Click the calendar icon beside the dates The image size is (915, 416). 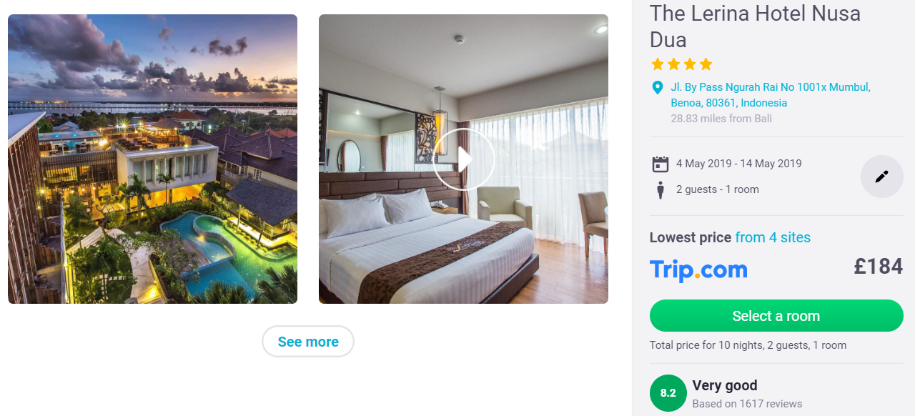click(x=660, y=164)
